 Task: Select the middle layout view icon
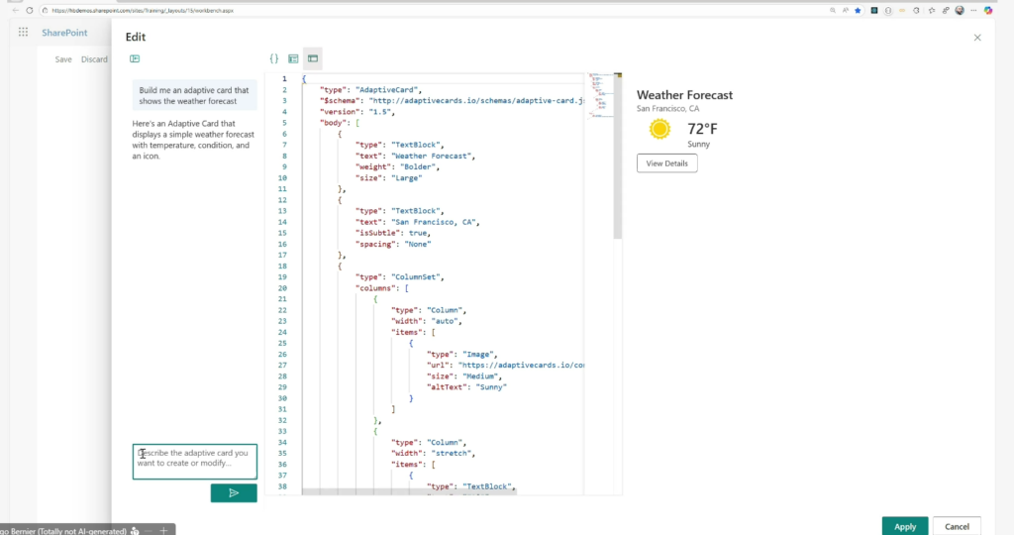pos(293,59)
